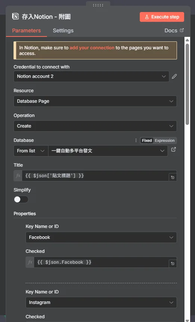
Task: Open the Resource dropdown showing Database Page
Action: point(95,101)
